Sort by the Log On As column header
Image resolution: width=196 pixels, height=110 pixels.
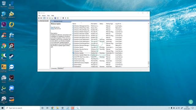coord(119,24)
